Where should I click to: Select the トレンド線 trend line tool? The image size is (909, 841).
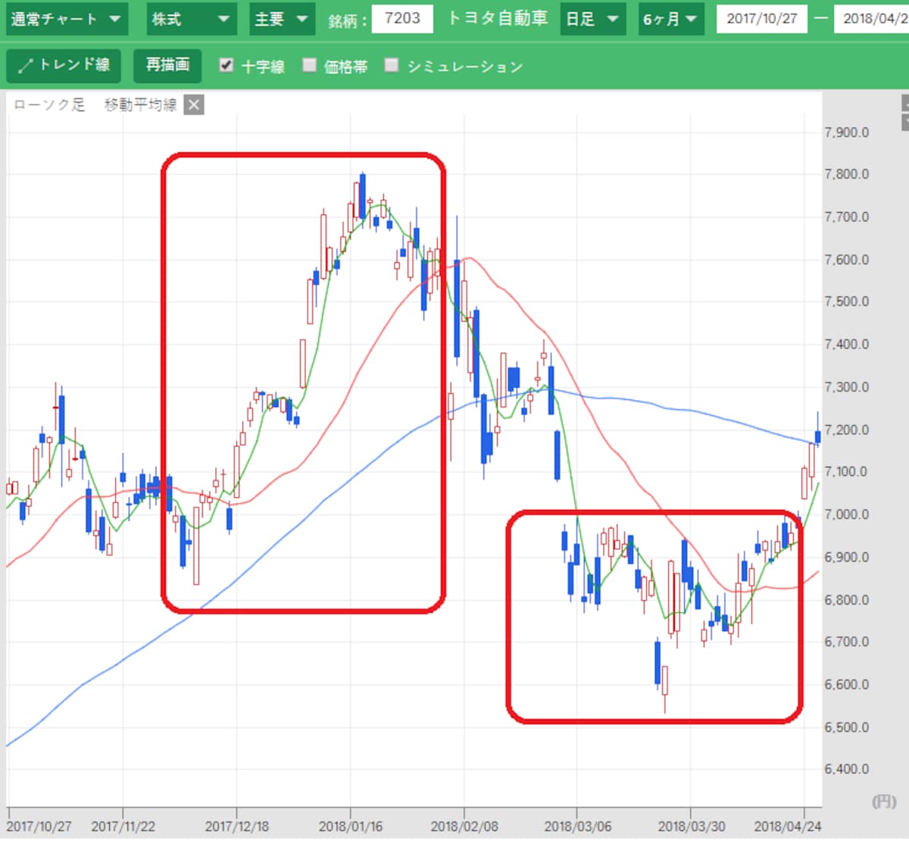(64, 65)
